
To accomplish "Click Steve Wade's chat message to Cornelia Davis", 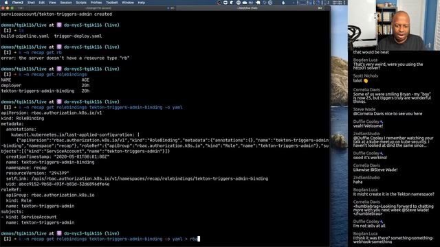I will pos(388,114).
